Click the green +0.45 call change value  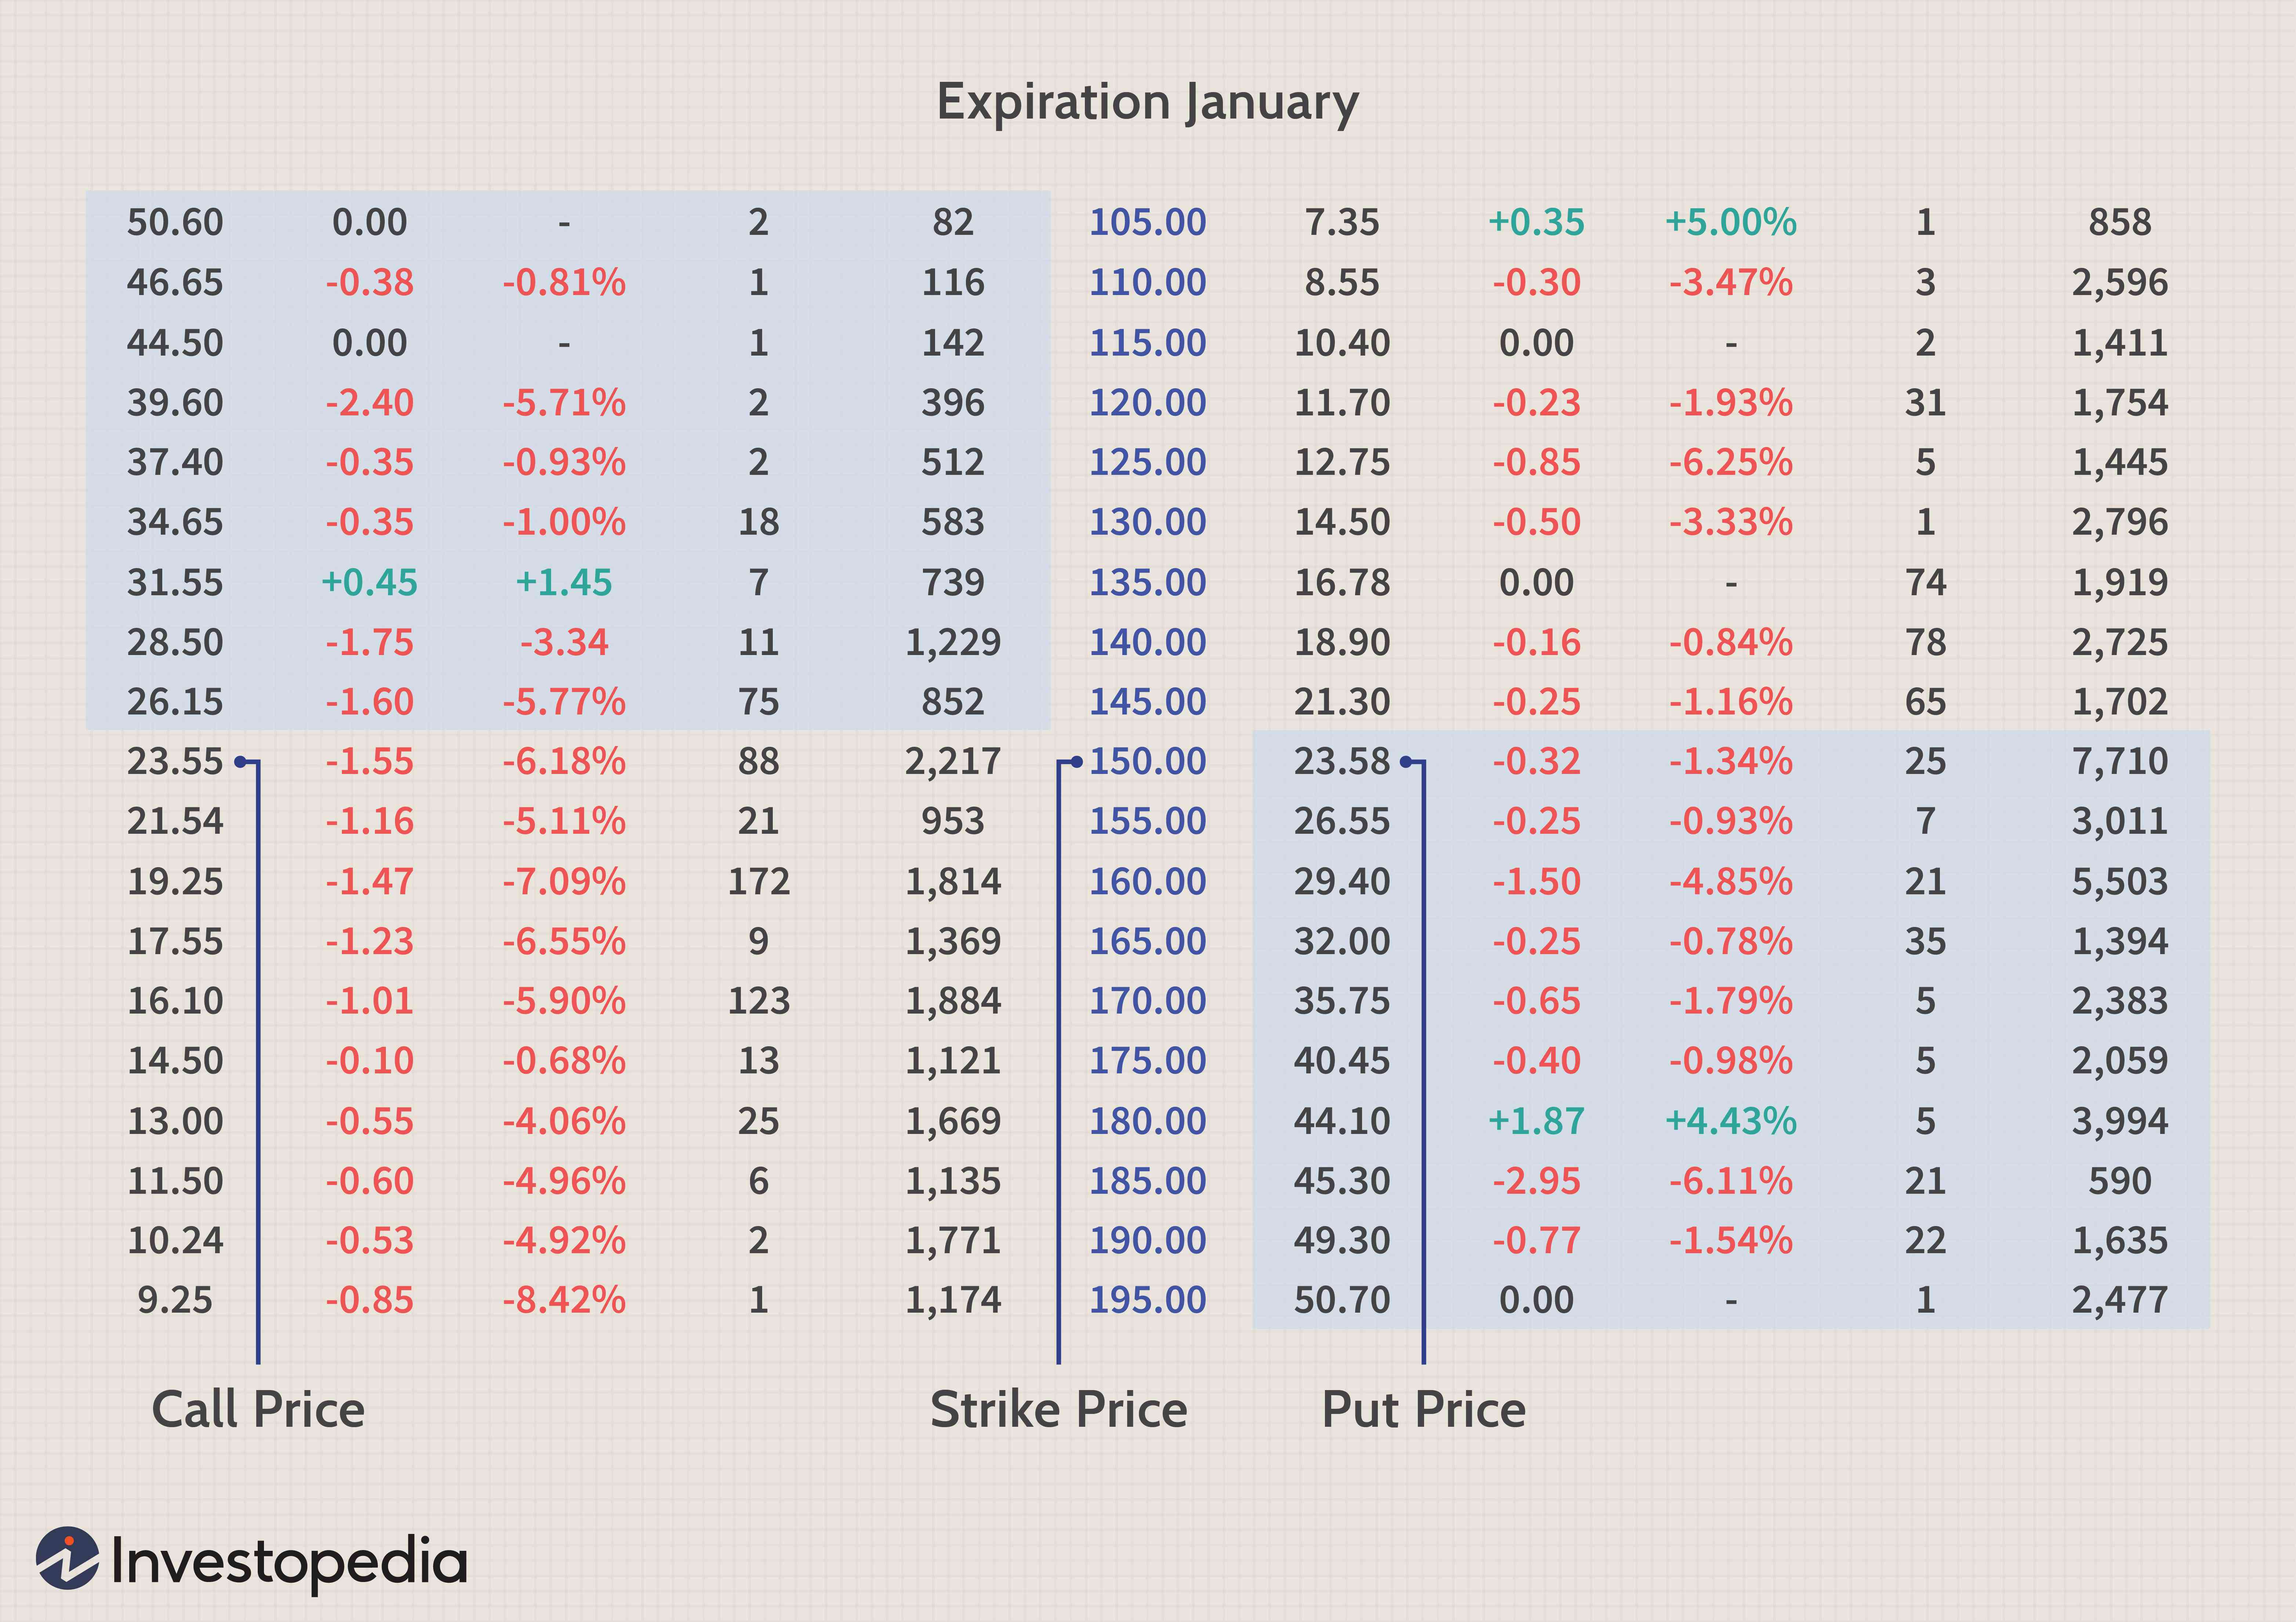[370, 581]
